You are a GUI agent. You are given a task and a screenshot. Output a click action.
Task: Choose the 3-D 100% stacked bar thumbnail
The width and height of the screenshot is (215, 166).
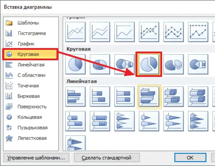tap(198, 96)
